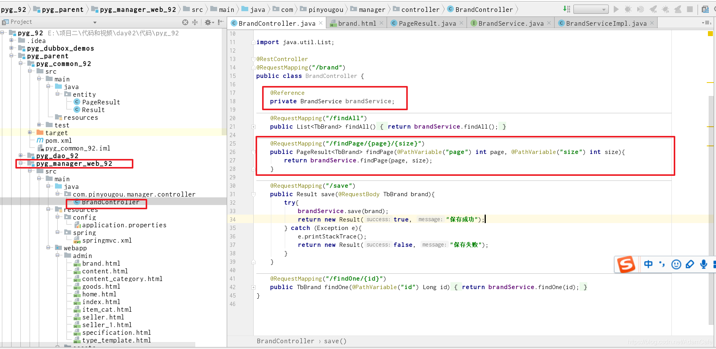Open the Sogou emoji smiley icon
This screenshot has width=716, height=349.
(676, 264)
